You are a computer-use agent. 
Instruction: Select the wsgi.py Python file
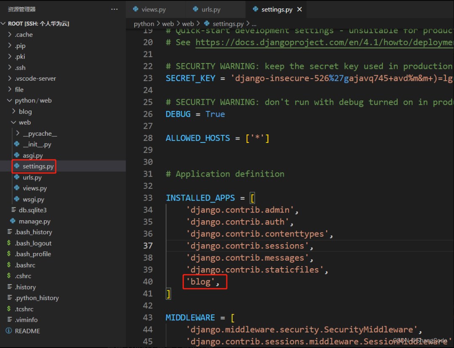coord(34,199)
